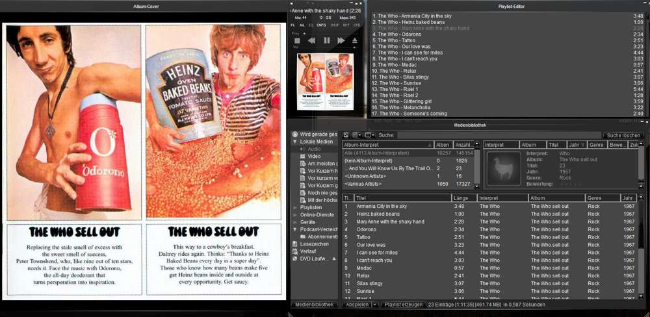Click the Previous track button
650x317 pixels.
[311, 40]
